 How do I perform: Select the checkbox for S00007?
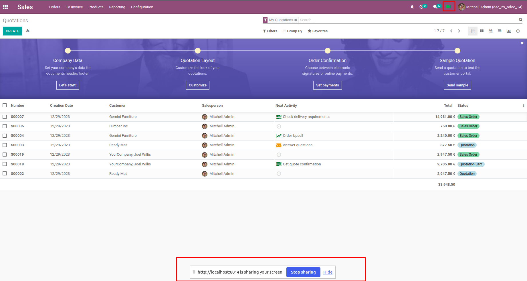tap(5, 117)
